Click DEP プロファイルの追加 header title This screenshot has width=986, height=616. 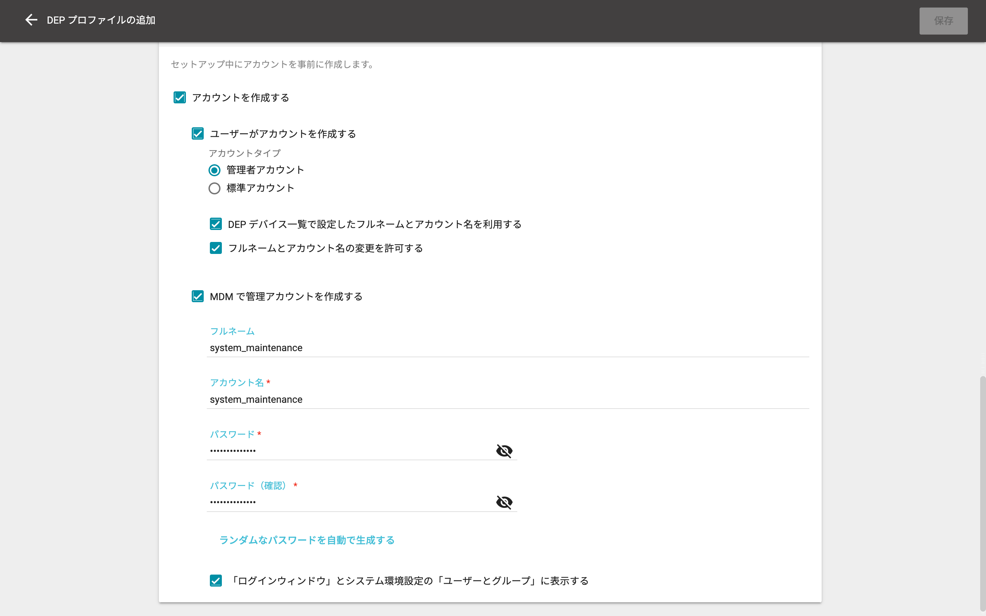(x=101, y=20)
